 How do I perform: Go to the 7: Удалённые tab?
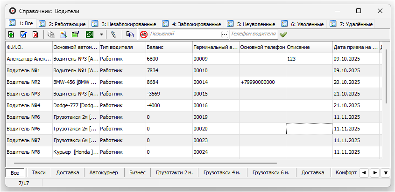pyautogui.click(x=351, y=24)
